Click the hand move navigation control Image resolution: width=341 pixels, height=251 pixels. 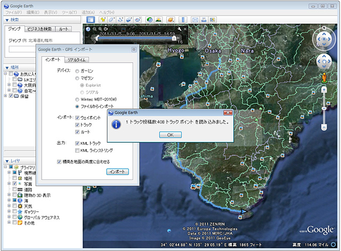[324, 61]
